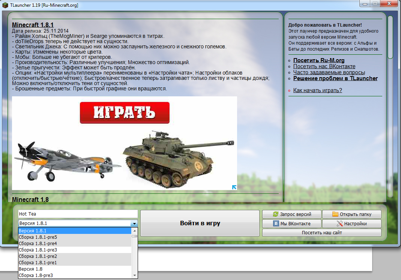The height and width of the screenshot is (280, 401).
Task: Select Сборка 1.8.1-pre1 version entry
Action: [75, 263]
